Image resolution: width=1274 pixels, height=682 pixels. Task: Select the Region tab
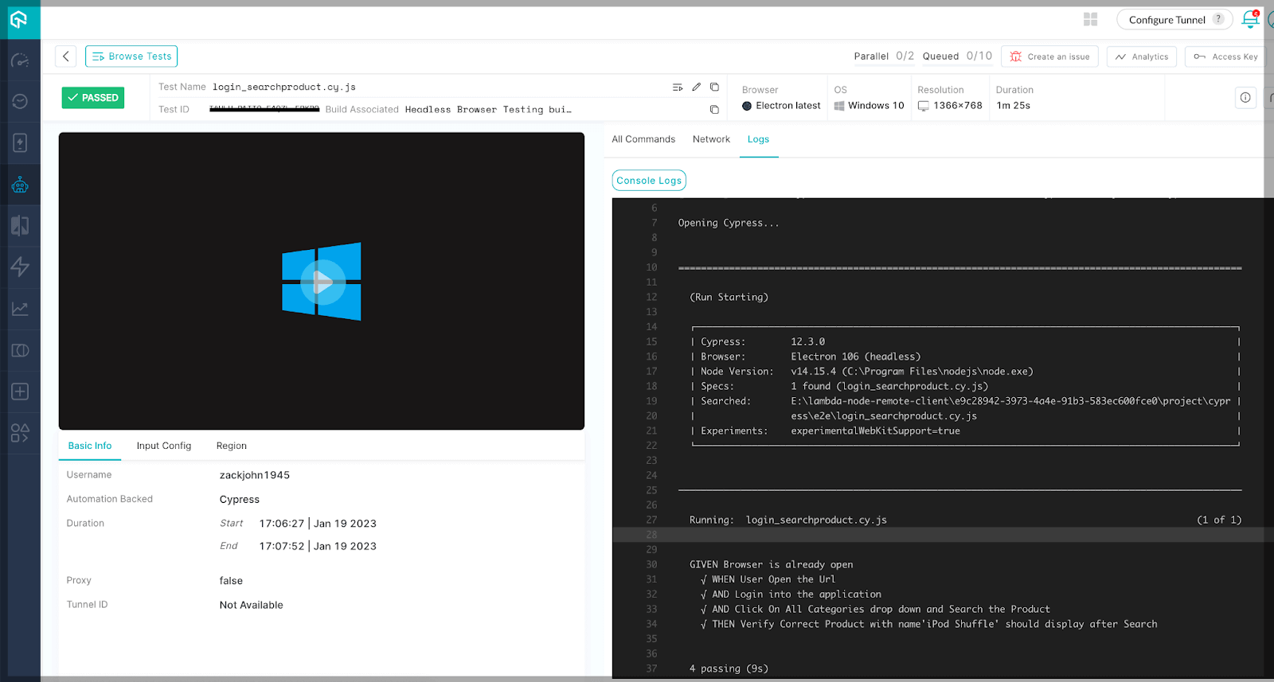tap(232, 446)
